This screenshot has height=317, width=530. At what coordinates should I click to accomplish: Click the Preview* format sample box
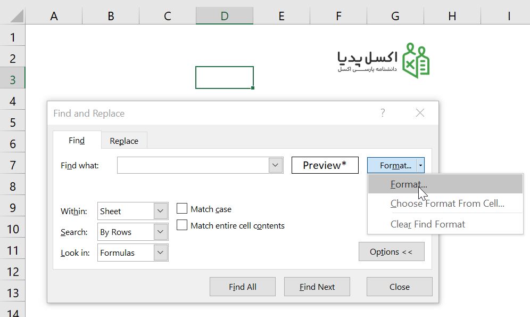click(325, 165)
